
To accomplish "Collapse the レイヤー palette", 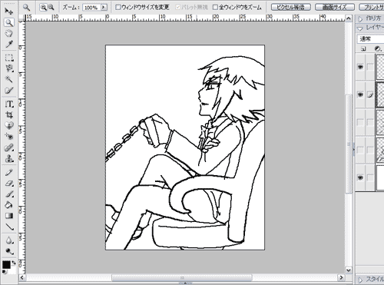I will 360,28.
